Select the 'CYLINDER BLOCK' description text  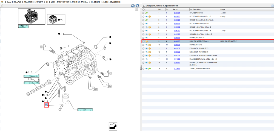coord(196,13)
